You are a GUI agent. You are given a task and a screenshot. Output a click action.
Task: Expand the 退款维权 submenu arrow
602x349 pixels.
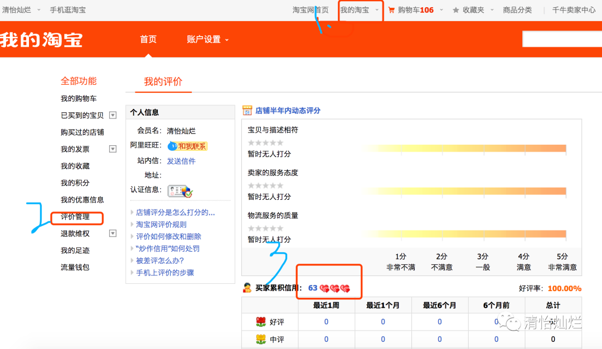click(113, 233)
